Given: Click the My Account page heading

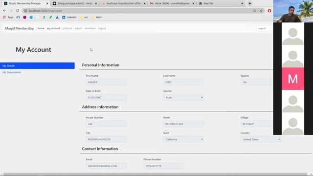Looking at the screenshot, I should click(x=33, y=49).
